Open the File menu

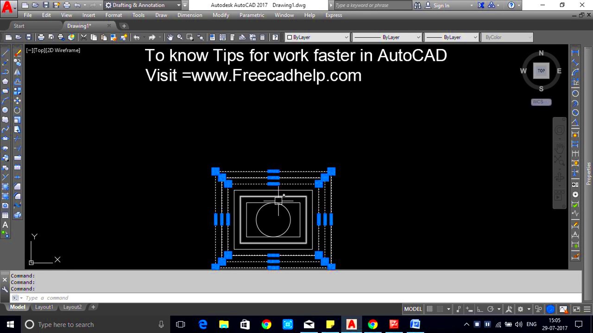point(28,15)
